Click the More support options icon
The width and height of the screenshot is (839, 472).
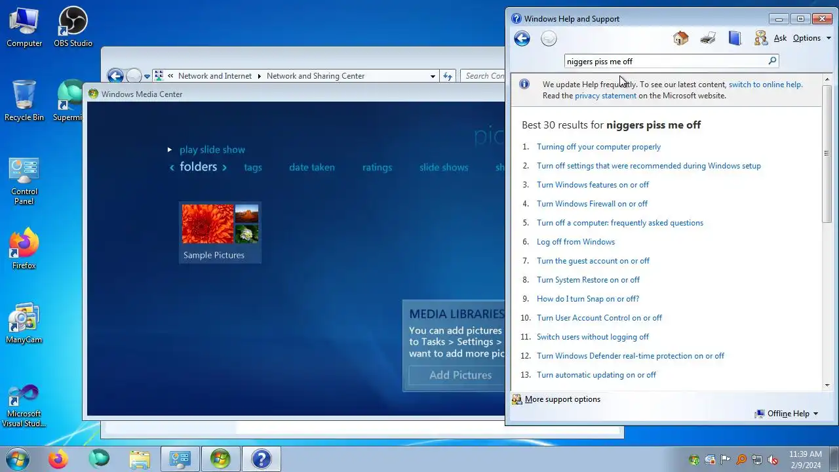(517, 399)
